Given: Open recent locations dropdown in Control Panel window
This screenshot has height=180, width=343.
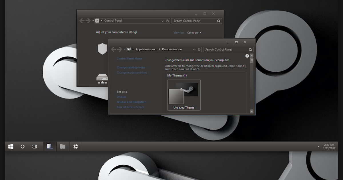Looking at the screenshot, I should tap(93, 21).
